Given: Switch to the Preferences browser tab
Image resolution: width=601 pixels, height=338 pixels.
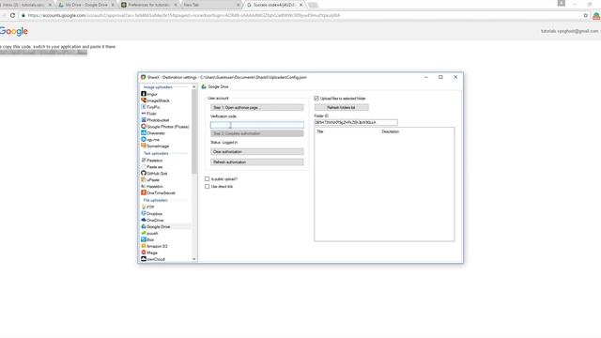Looking at the screenshot, I should (148, 5).
